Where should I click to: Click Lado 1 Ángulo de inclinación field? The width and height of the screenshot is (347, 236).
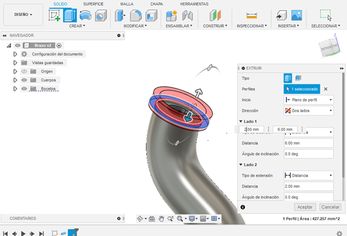pyautogui.click(x=308, y=153)
